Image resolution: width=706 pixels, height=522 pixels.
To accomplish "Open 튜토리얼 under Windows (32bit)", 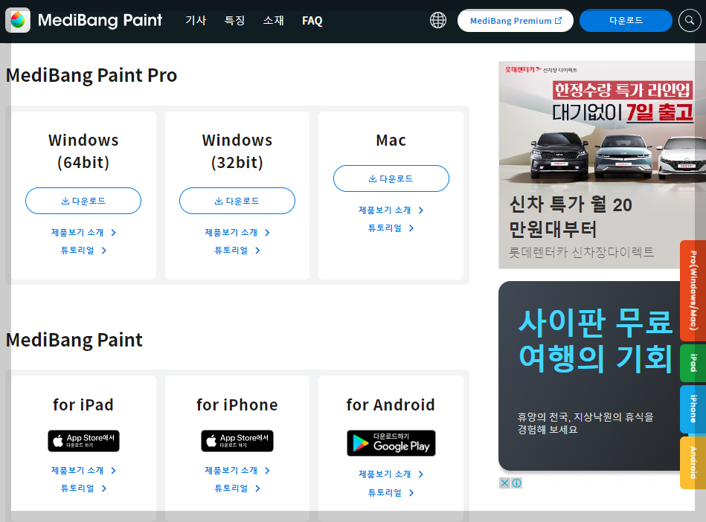I will (237, 250).
